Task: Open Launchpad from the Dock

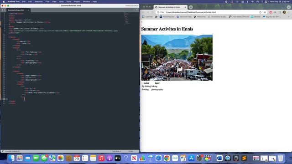Action: tap(20, 158)
